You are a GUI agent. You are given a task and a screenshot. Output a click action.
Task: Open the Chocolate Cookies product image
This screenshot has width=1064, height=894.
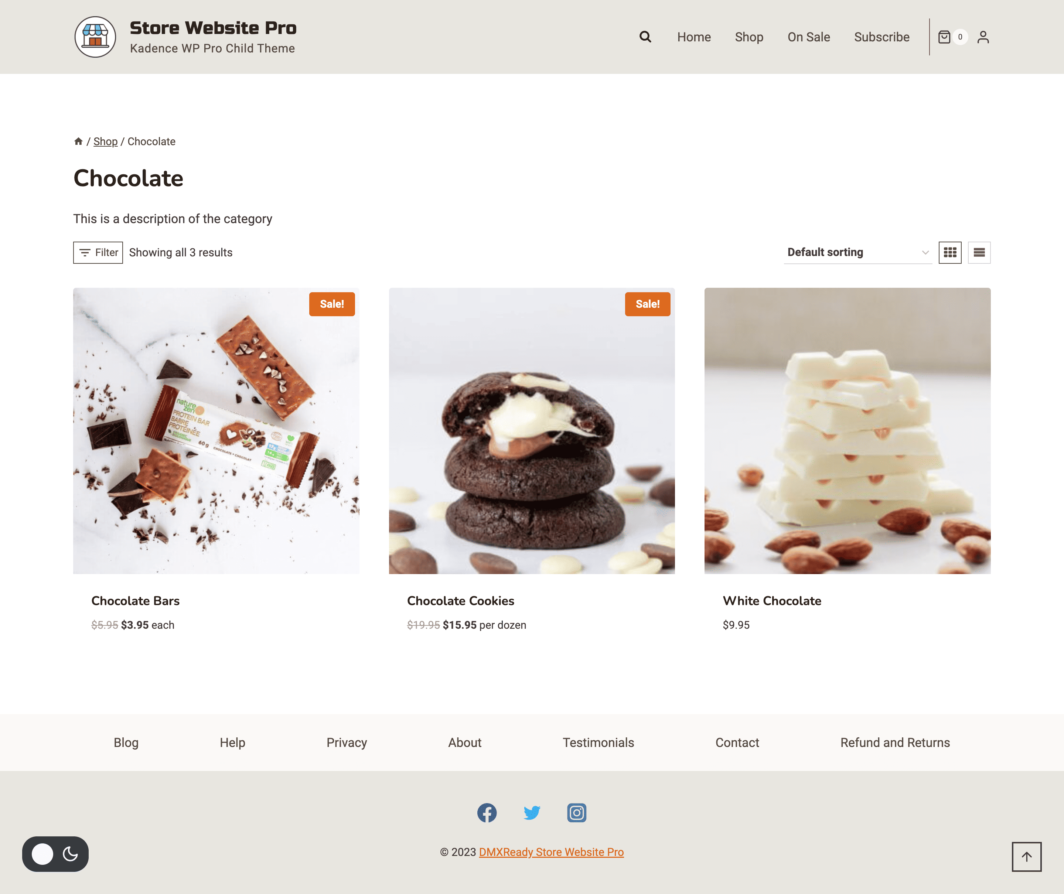pyautogui.click(x=532, y=431)
